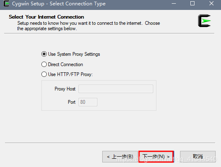Click the Cygwin icon in title bar

click(x=6, y=4)
